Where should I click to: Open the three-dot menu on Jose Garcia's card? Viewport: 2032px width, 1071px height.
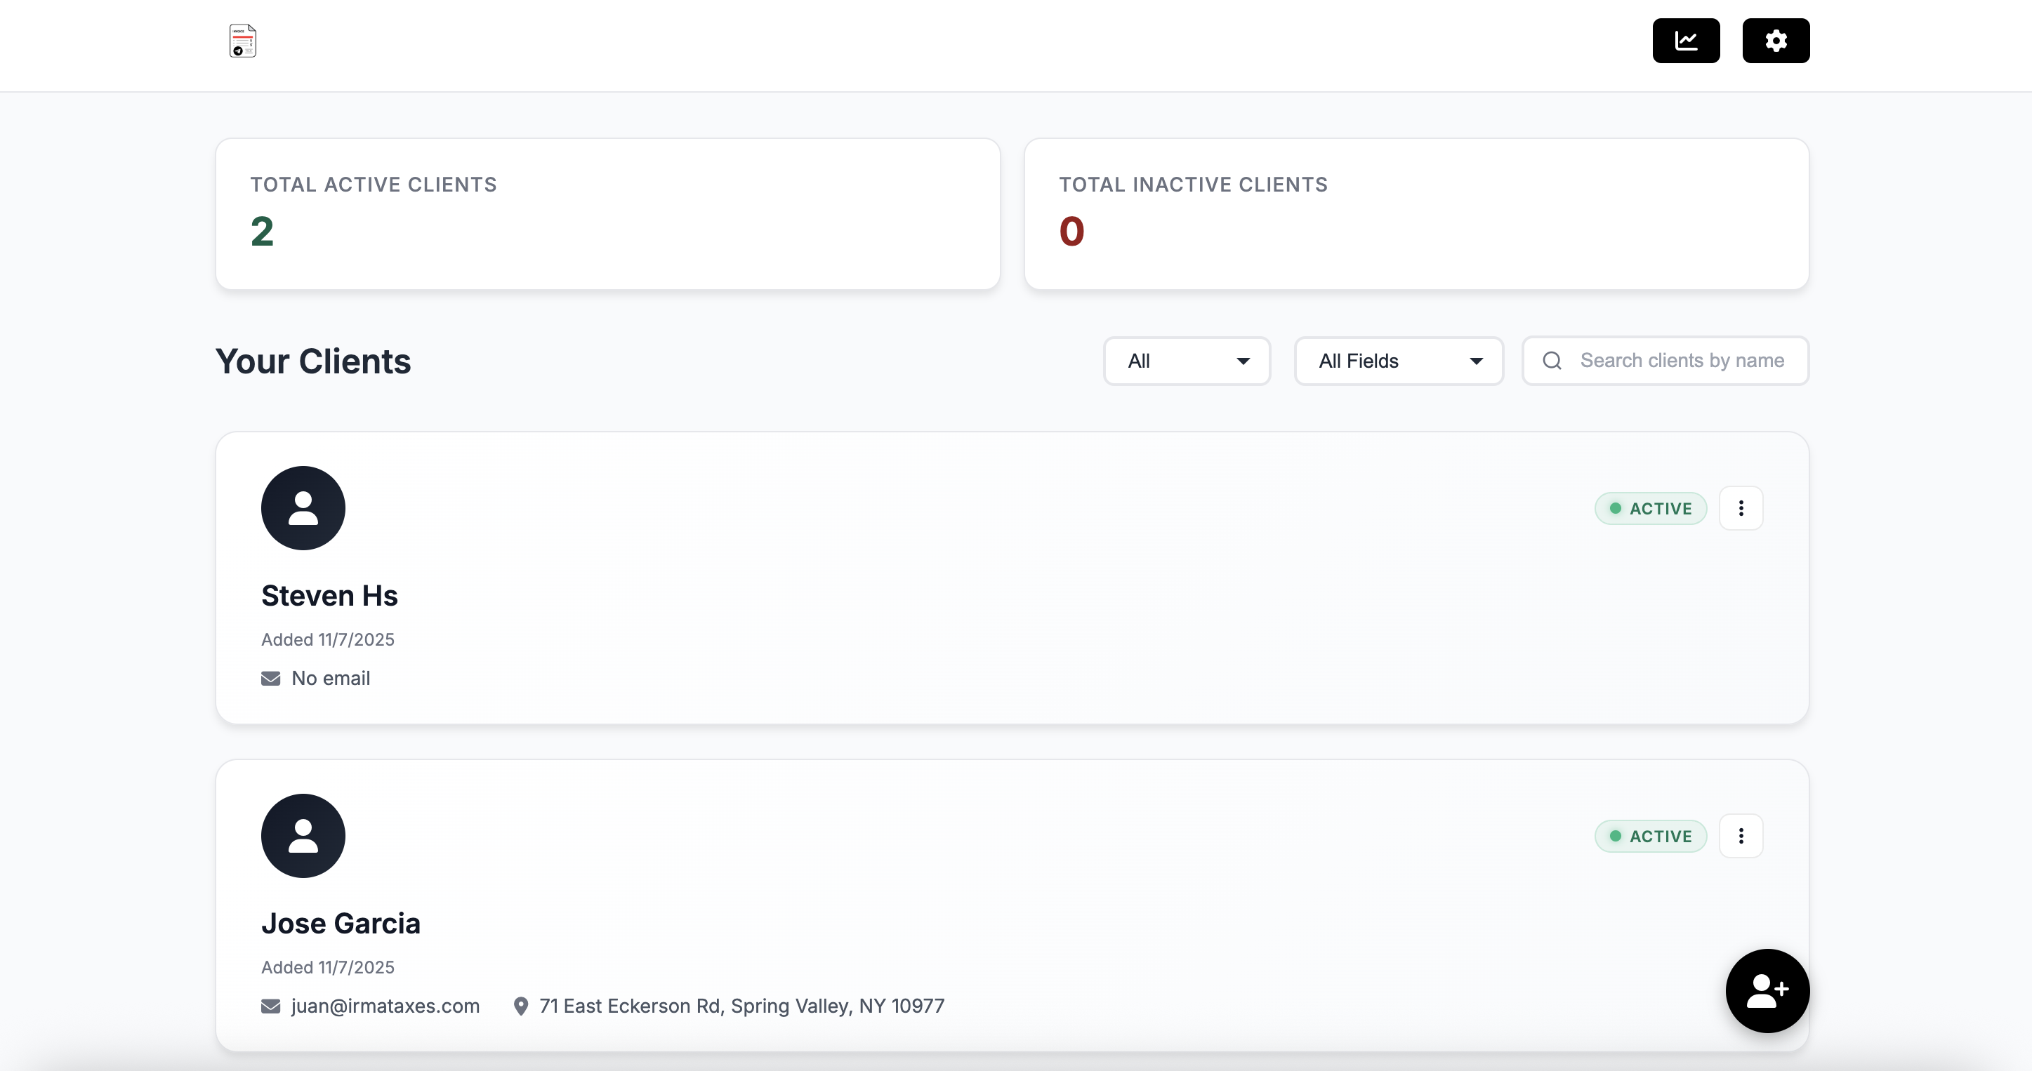1742,836
